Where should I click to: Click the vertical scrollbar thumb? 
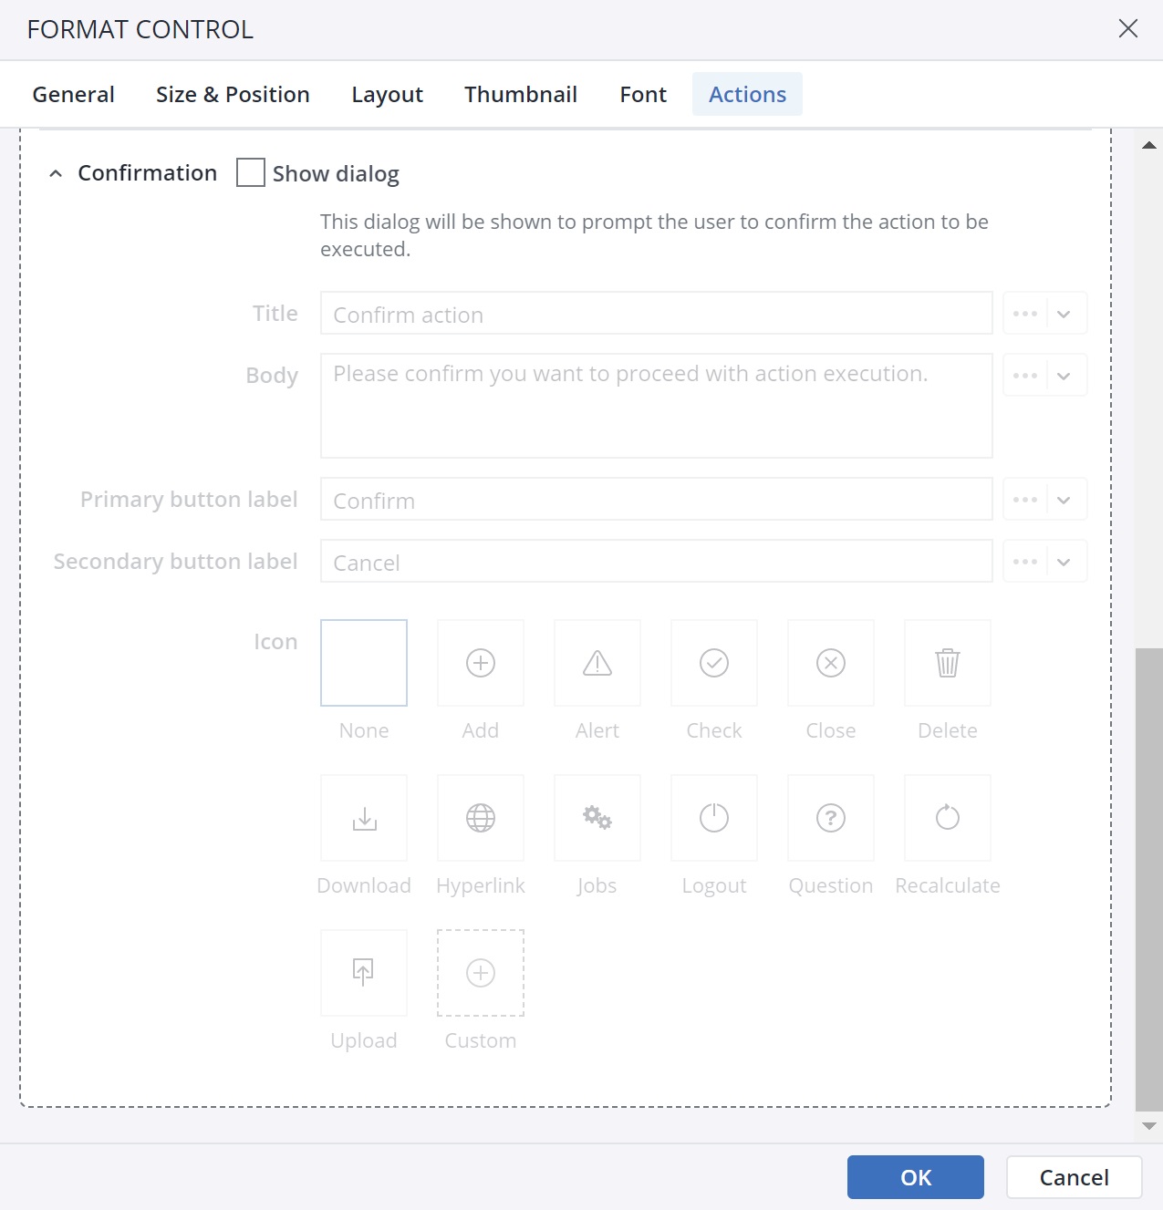tap(1149, 879)
